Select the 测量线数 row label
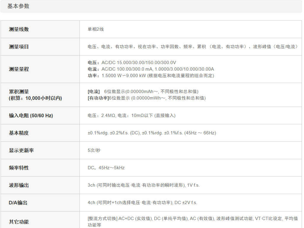Screen dimensions: 304x228 19,29
